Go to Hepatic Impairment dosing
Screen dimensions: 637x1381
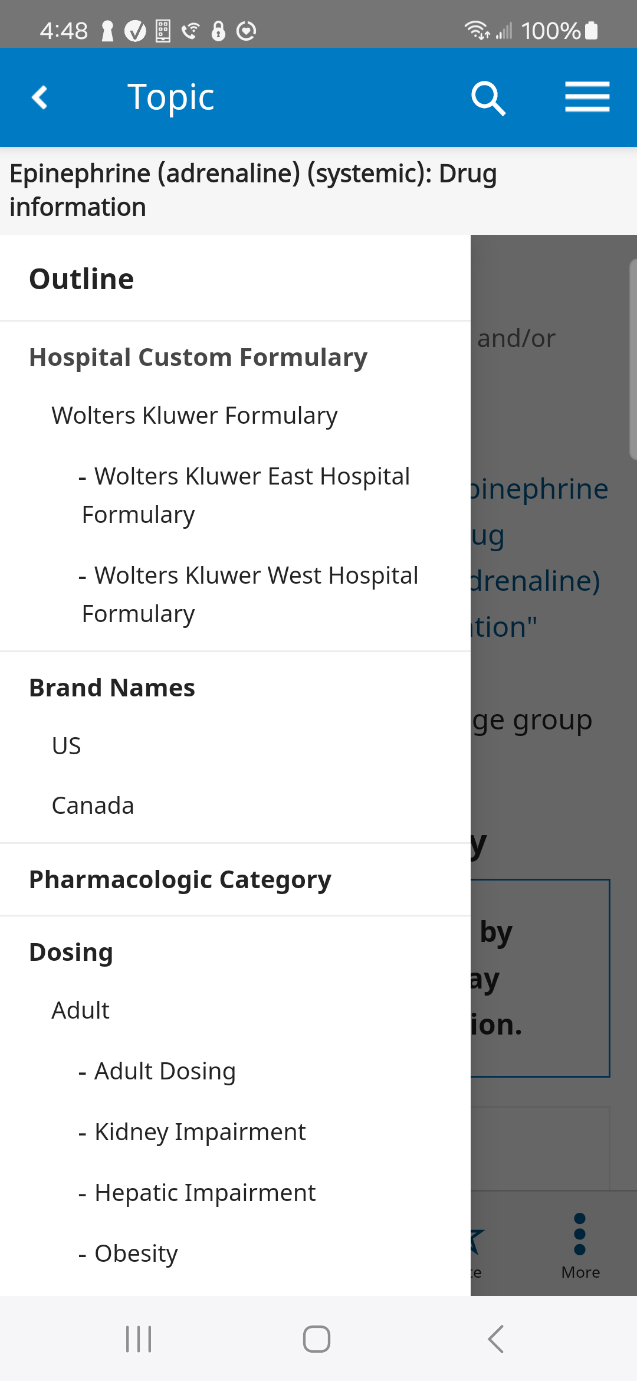(x=205, y=1193)
